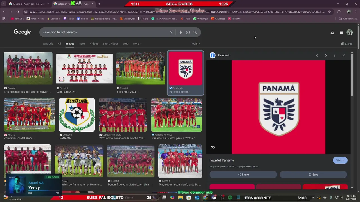Go to Google homepage via logo

coord(22,32)
